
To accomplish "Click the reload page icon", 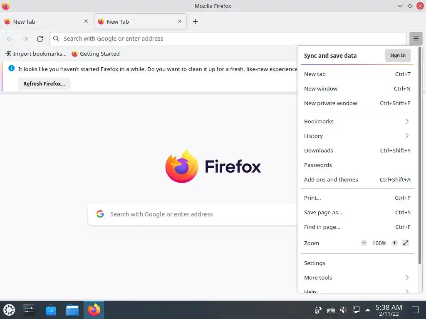I will tap(40, 39).
